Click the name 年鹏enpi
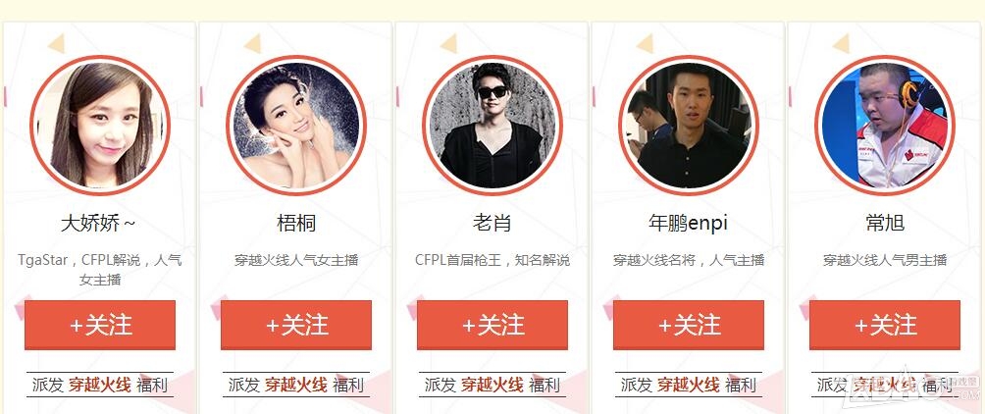The width and height of the screenshot is (985, 414). (x=688, y=223)
